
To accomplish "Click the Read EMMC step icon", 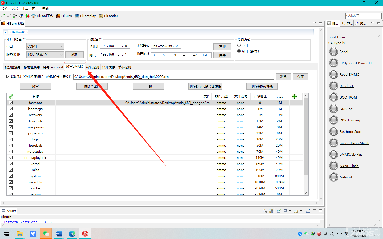I will pyautogui.click(x=334, y=74).
